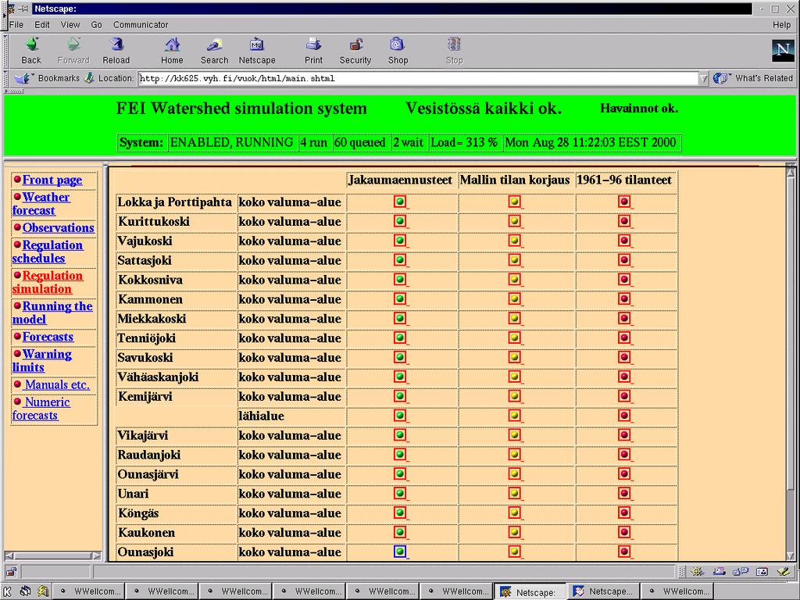Click into the Location URL field
The width and height of the screenshot is (800, 600).
tap(419, 79)
